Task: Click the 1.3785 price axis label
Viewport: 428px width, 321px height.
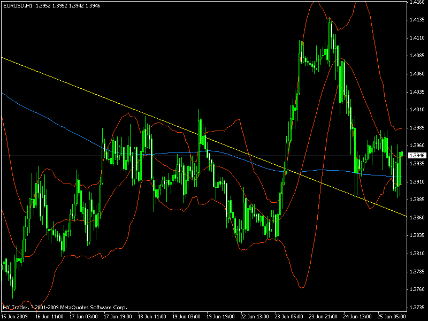Action: (x=417, y=272)
